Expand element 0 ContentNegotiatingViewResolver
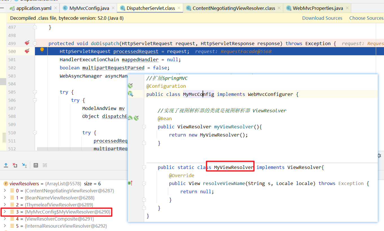This screenshot has height=231, width=384. 5,191
